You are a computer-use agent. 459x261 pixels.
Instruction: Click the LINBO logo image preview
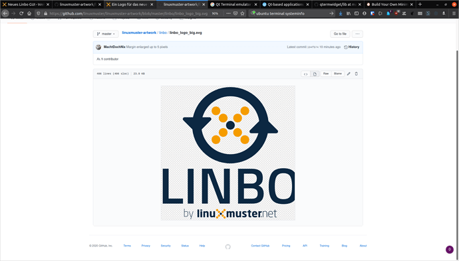(228, 153)
